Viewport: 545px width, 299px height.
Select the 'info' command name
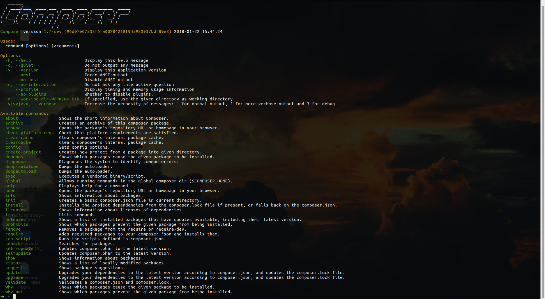pyautogui.click(x=11, y=195)
